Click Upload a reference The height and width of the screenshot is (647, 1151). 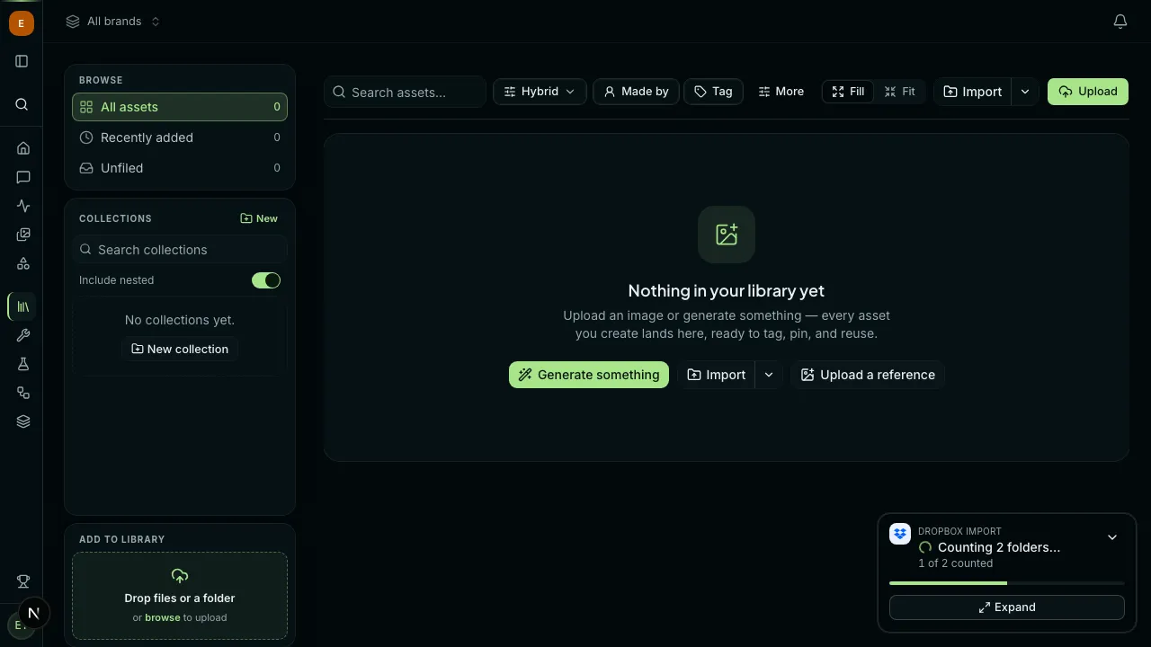click(868, 375)
